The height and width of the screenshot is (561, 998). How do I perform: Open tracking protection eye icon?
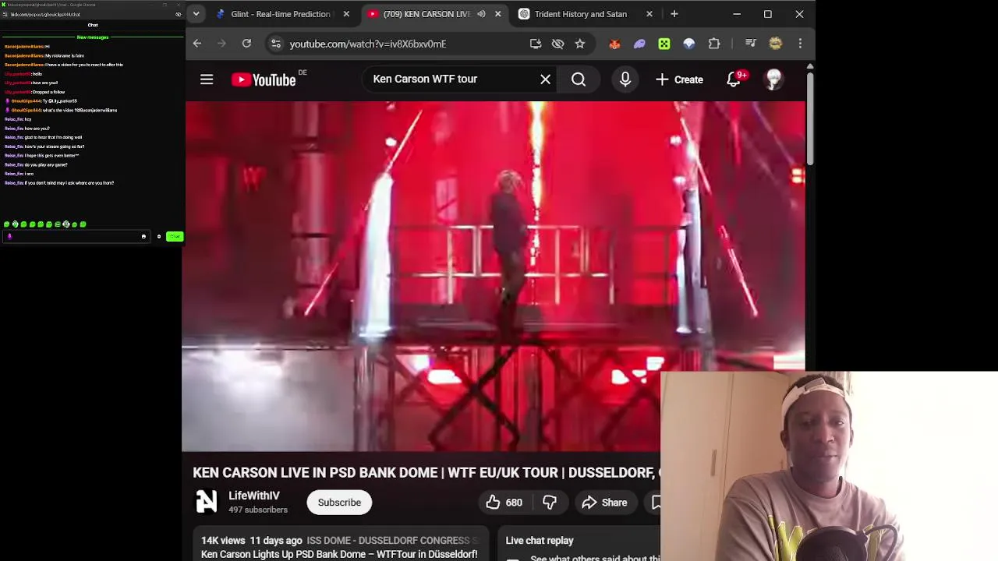[x=557, y=44]
